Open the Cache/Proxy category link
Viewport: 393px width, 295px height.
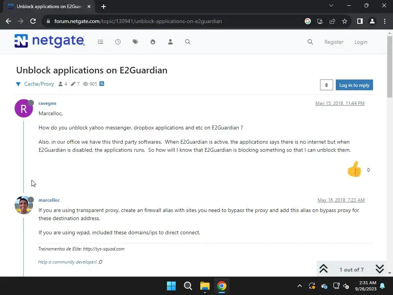pyautogui.click(x=39, y=84)
